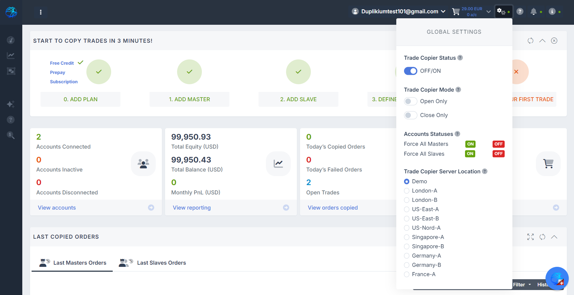Collapse the Last Copied Orders panel
574x295 pixels.
554,237
